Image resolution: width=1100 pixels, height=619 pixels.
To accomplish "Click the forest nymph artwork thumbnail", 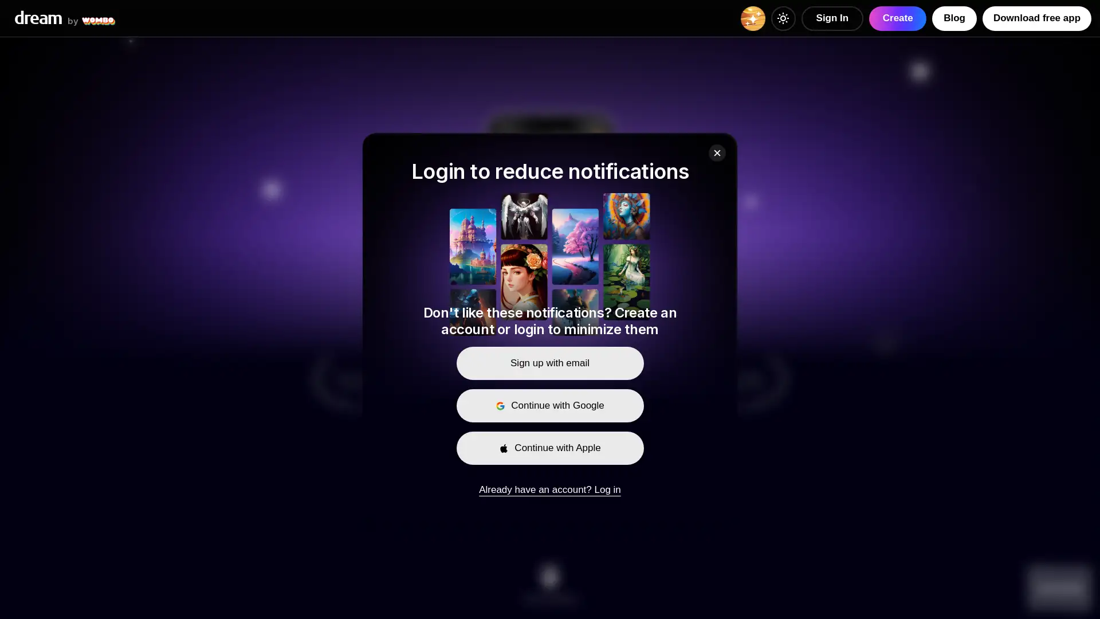I will point(626,272).
